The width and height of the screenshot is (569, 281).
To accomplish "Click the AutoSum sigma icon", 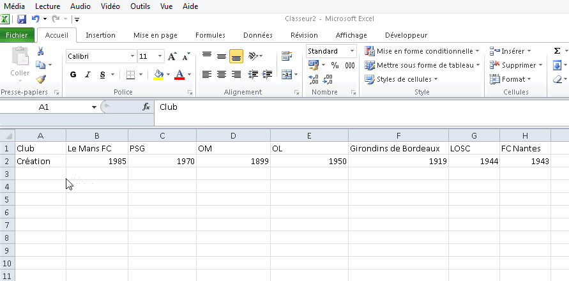I will click(557, 51).
